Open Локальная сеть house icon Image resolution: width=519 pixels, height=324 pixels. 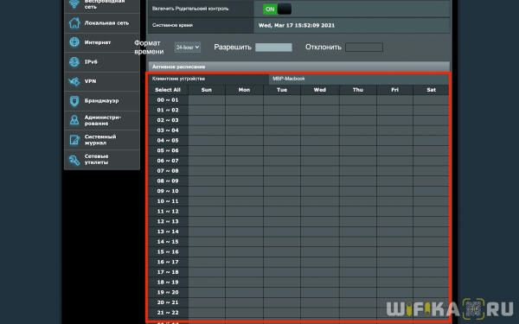[74, 22]
